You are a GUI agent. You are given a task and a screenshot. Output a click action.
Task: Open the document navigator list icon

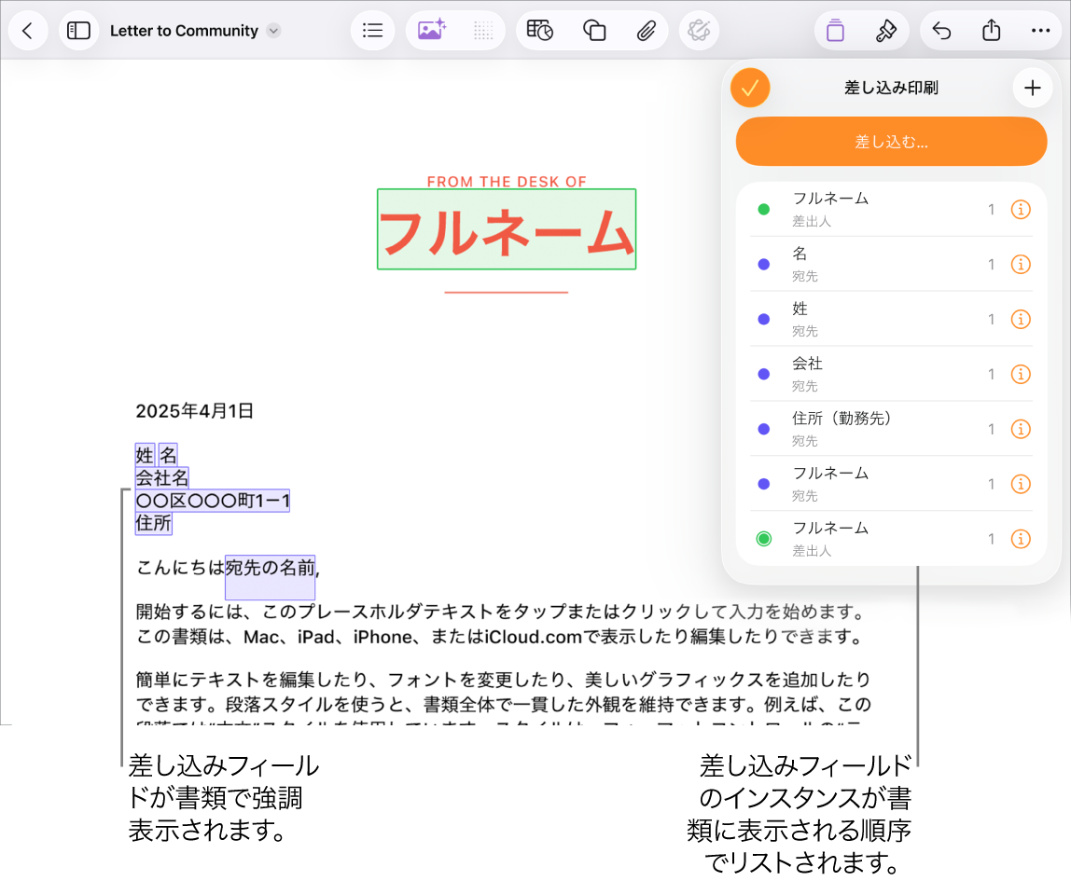tap(372, 30)
